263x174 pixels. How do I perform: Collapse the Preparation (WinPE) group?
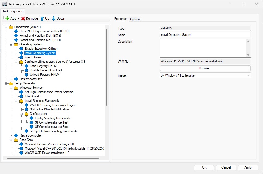[x=6, y=27]
